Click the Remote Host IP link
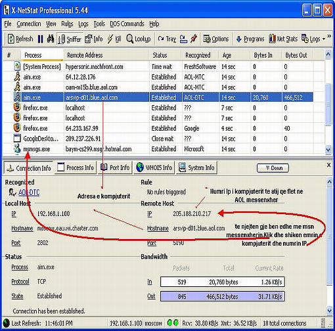335x331 pixels. point(150,213)
